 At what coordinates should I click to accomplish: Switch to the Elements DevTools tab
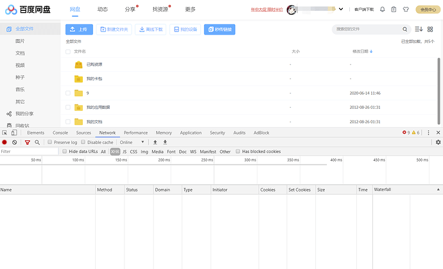35,133
